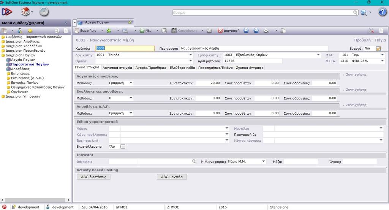Screen dimensions: 389x210
Task: Click the printer icon in toolbar
Action: pos(266,31)
